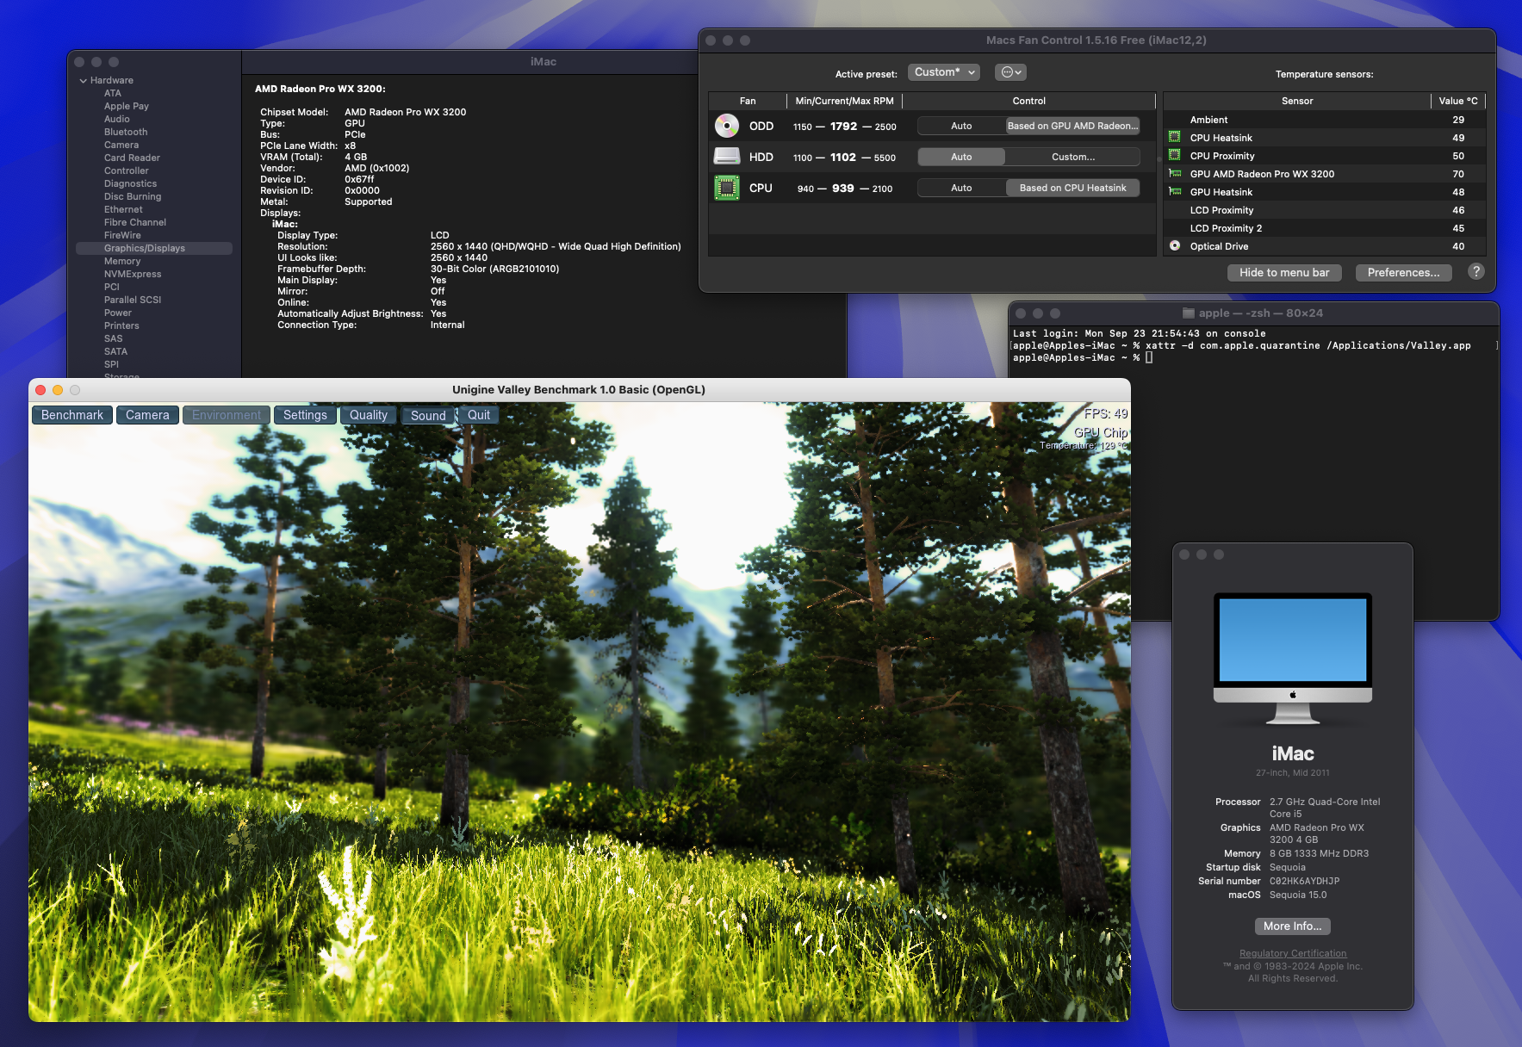Click the serial number C02HK6AYDHJP
Viewport: 1522px width, 1047px height.
(x=1304, y=881)
